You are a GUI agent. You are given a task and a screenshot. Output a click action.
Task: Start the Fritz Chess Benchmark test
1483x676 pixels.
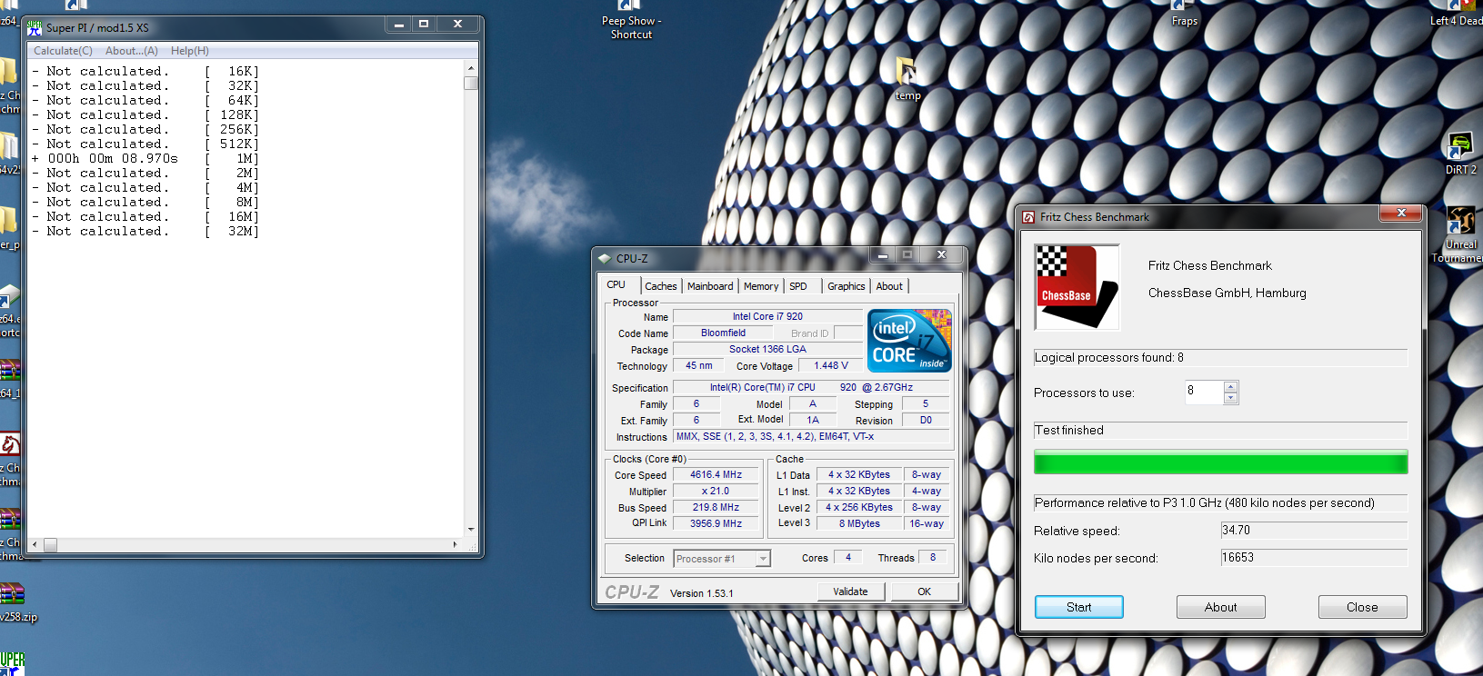1079,607
